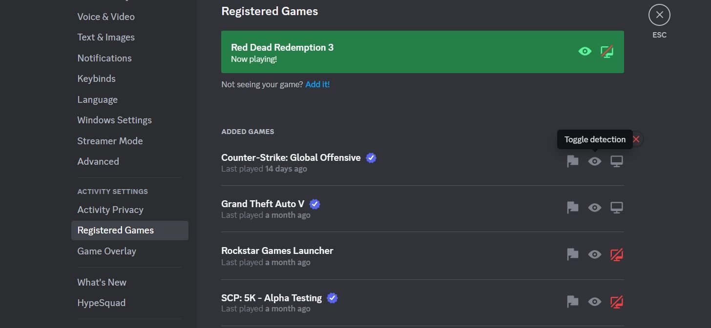Image resolution: width=711 pixels, height=328 pixels.
Task: Toggle activity display for Red Dead Redemption 3
Action: (585, 51)
